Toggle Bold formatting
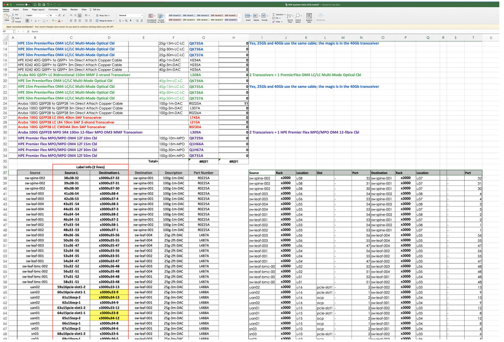 click(x=27, y=21)
